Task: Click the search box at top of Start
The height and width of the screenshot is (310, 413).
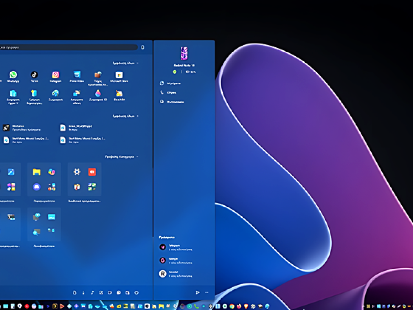Action: [x=69, y=48]
